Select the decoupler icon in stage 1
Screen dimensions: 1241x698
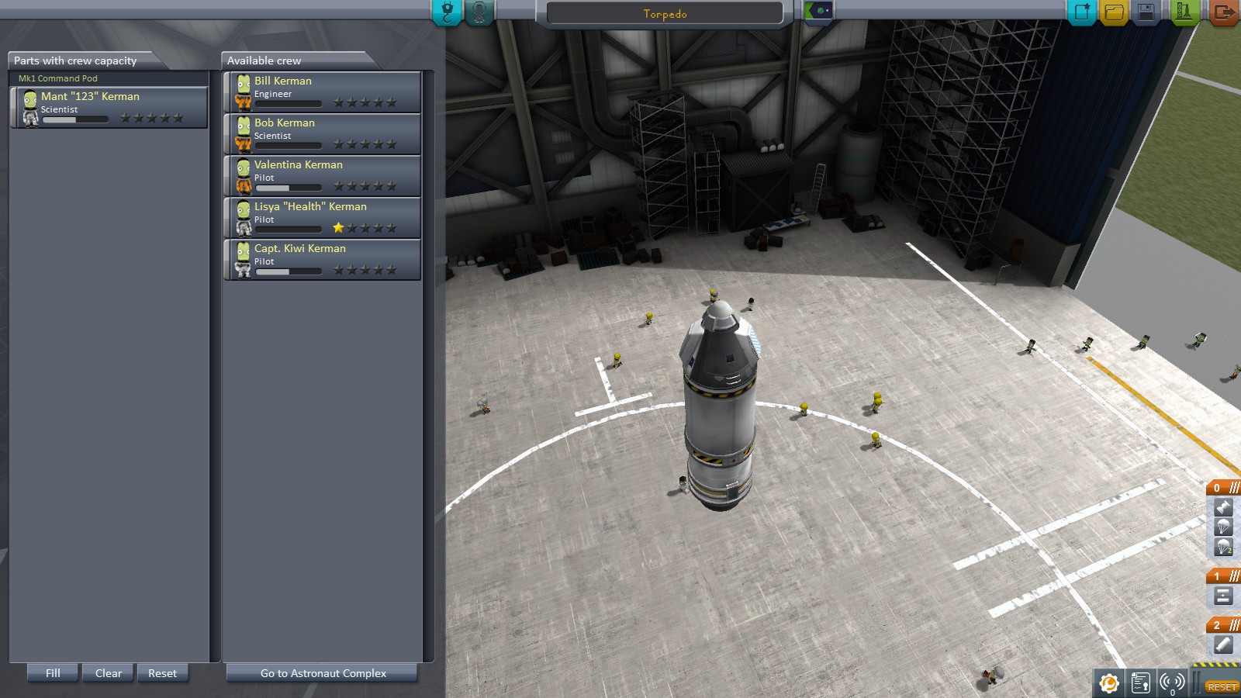[x=1223, y=596]
